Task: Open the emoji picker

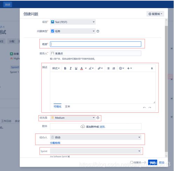Action: 122,68
